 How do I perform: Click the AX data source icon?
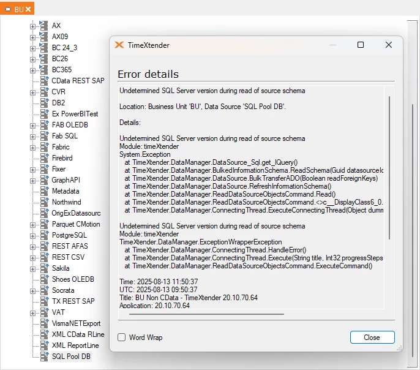tap(43, 26)
